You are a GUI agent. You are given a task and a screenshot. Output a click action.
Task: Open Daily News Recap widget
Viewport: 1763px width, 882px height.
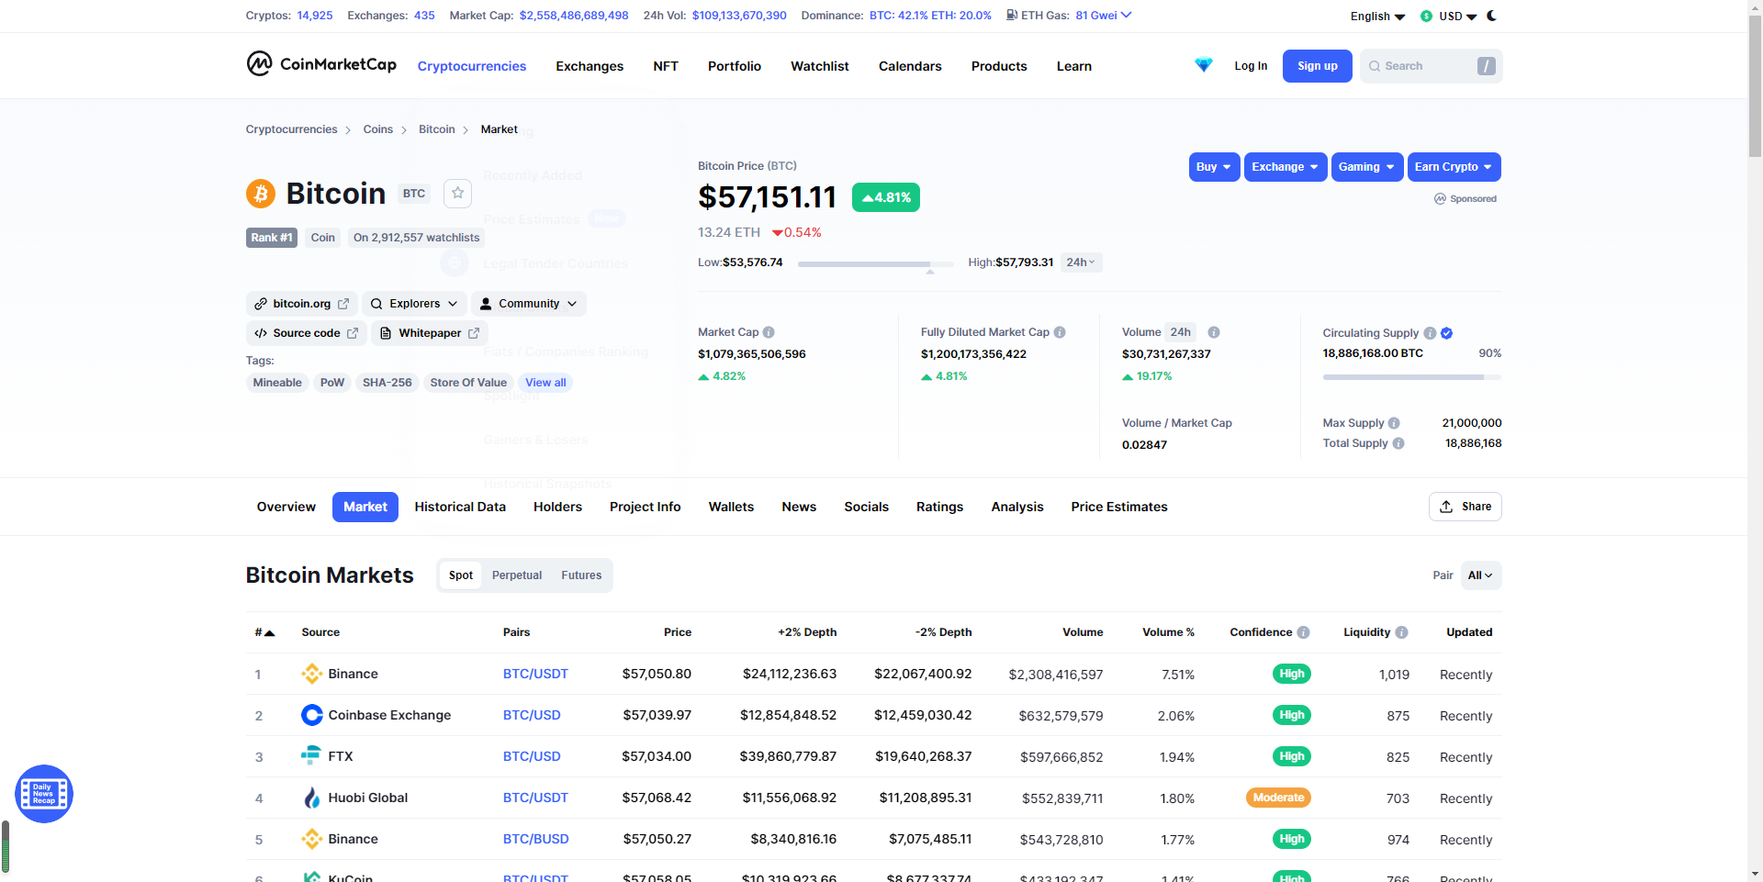(x=43, y=793)
